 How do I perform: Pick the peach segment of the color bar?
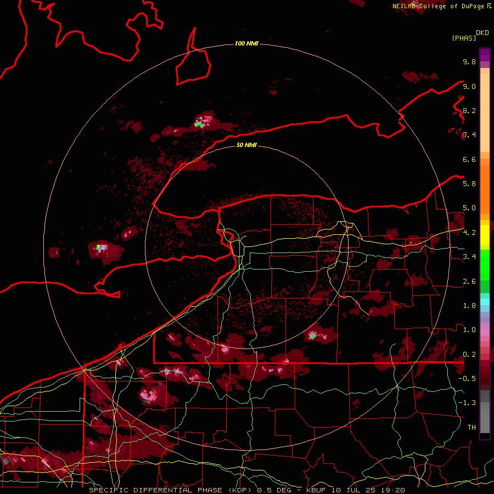click(485, 113)
